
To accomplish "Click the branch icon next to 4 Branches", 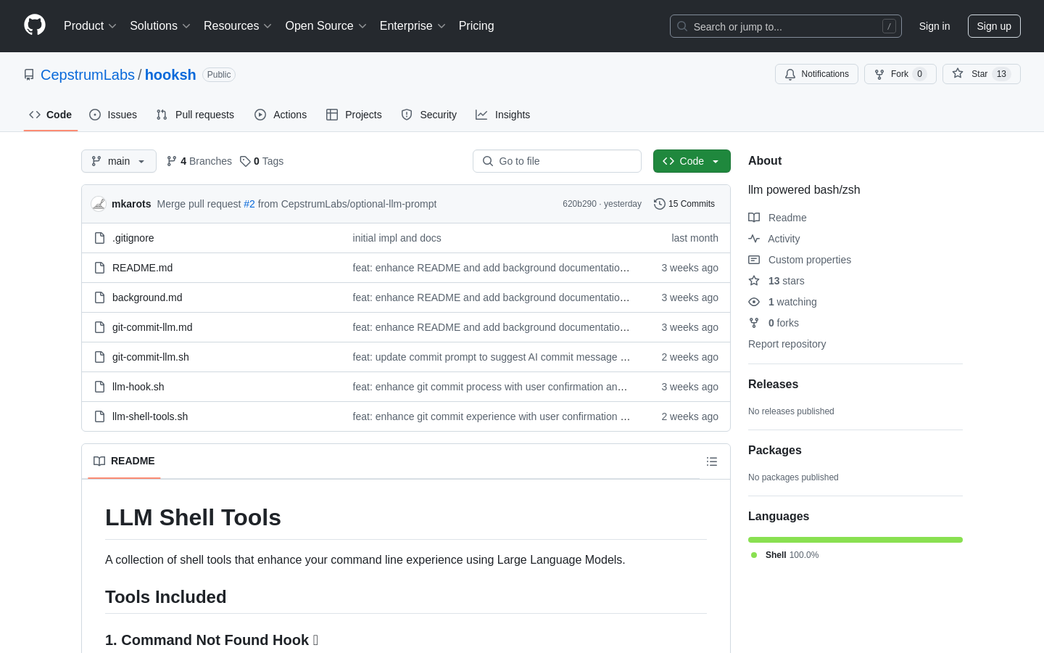I will click(172, 161).
